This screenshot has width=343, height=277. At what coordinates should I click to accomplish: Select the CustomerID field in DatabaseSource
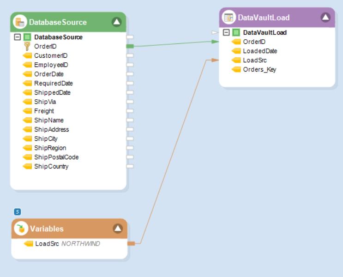[x=51, y=55]
